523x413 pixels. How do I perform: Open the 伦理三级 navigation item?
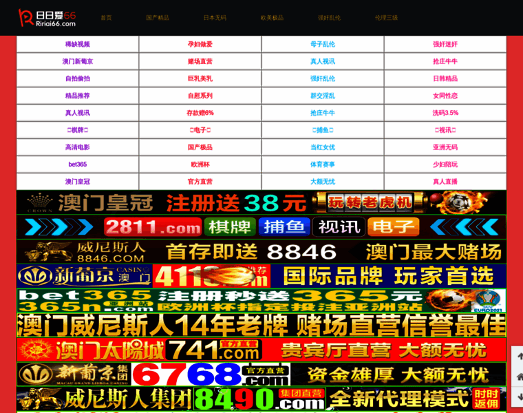click(x=386, y=18)
